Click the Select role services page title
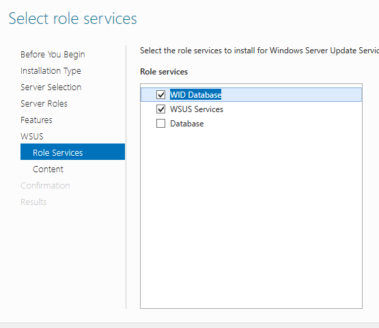Image resolution: width=379 pixels, height=328 pixels. (x=73, y=18)
